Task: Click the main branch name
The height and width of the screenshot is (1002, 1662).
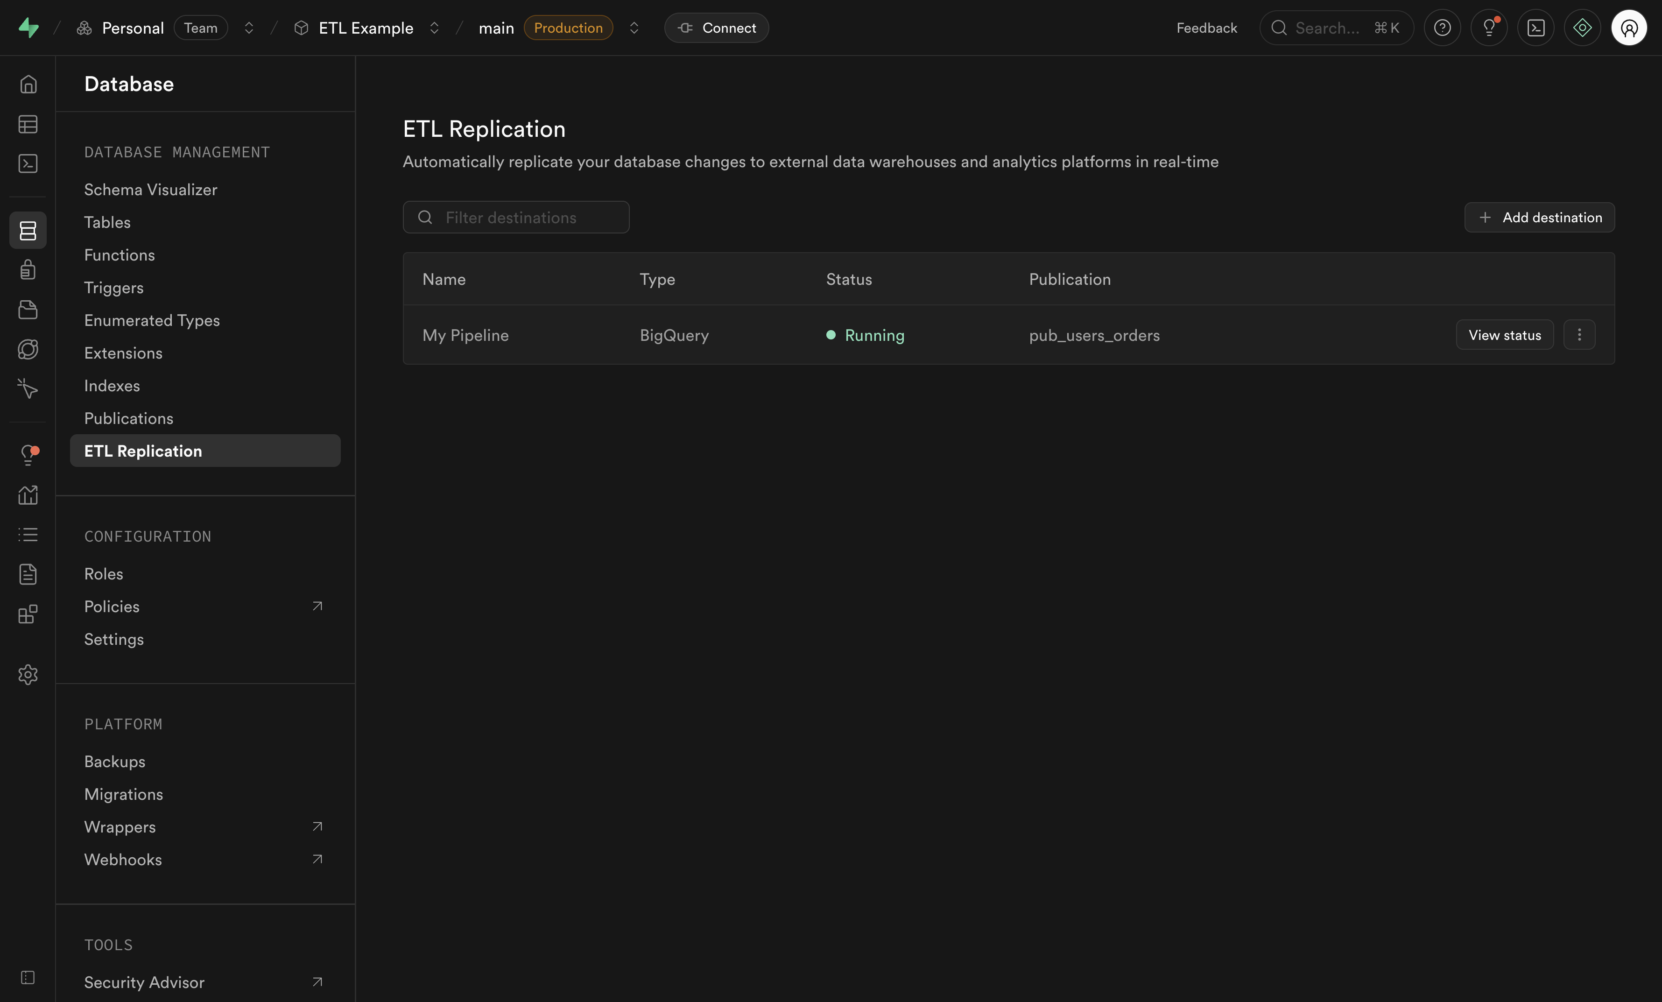Action: 496,28
